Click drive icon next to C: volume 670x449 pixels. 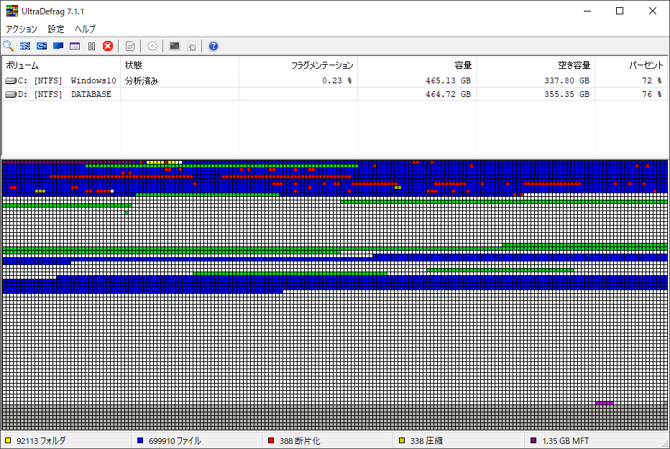click(11, 80)
